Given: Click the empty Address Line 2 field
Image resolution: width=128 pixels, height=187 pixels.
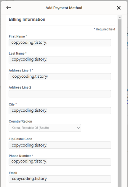Looking at the screenshot, I should (60, 94).
